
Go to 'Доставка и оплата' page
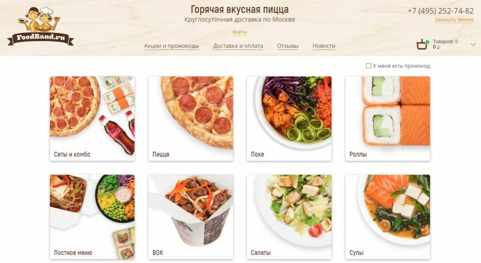click(x=238, y=46)
